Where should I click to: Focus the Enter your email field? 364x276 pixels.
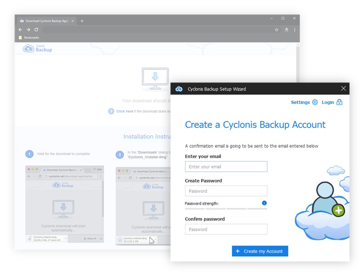226,167
